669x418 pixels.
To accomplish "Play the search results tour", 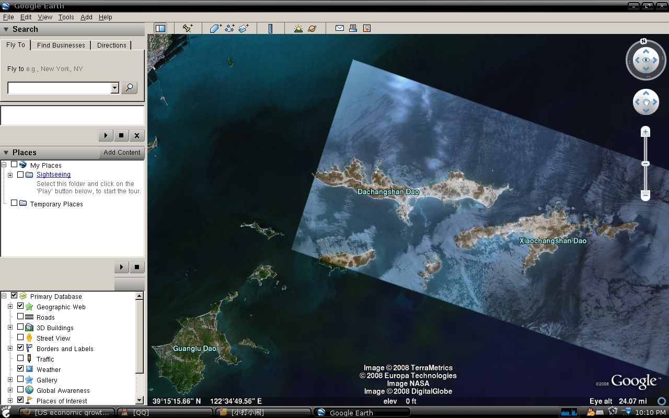I will 106,135.
